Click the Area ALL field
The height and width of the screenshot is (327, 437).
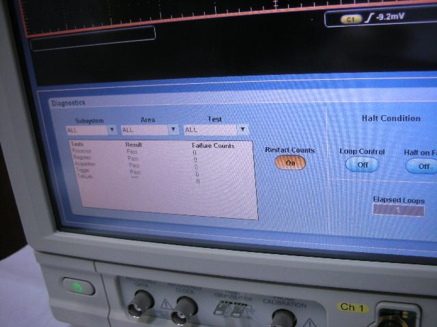click(x=145, y=130)
